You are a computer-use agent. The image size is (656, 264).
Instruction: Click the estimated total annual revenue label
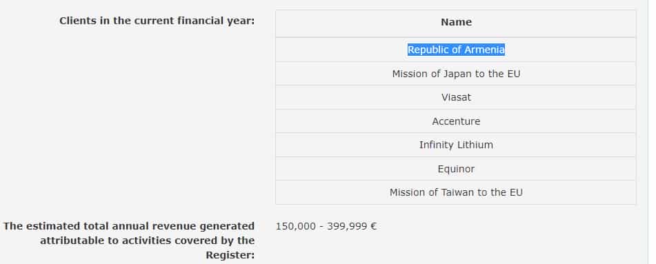pyautogui.click(x=129, y=240)
